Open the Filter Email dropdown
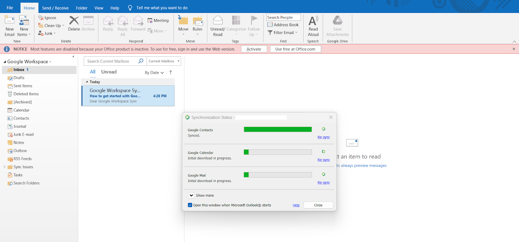 click(282, 32)
